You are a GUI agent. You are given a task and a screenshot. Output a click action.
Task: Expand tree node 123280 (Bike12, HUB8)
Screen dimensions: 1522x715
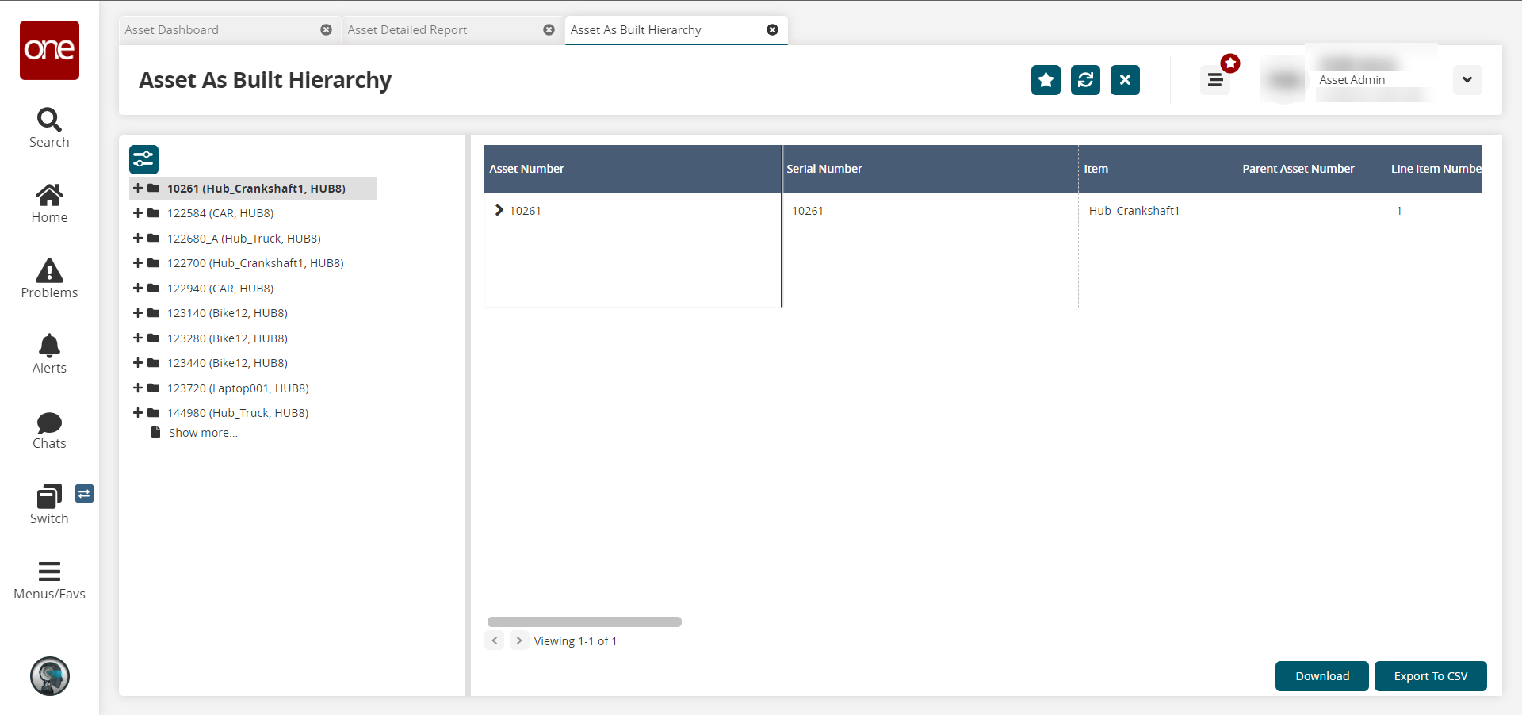[138, 338]
